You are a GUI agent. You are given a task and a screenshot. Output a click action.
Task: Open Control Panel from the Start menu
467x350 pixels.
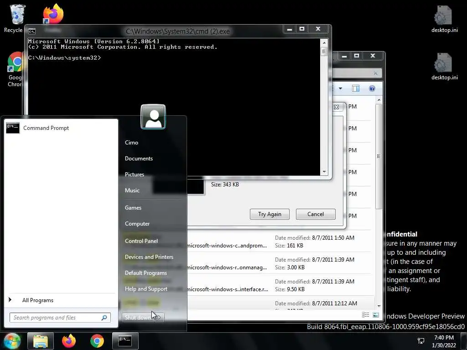pyautogui.click(x=141, y=241)
